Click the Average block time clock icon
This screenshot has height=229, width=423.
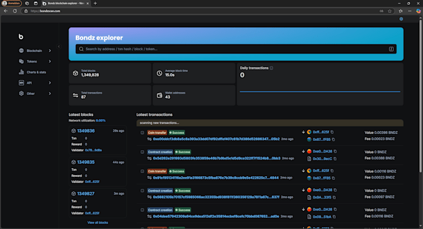coord(159,73)
